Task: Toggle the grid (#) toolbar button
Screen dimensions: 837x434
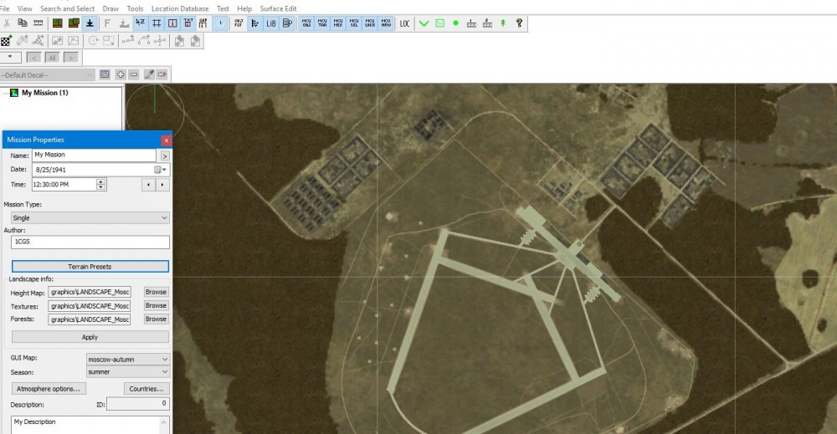Action: point(157,23)
